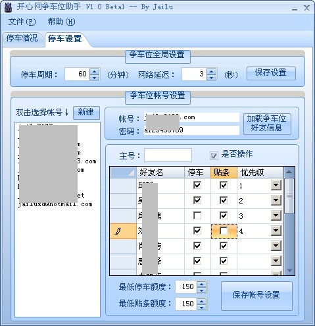Open the 文件(F) menu
315x326 pixels.
(22, 22)
